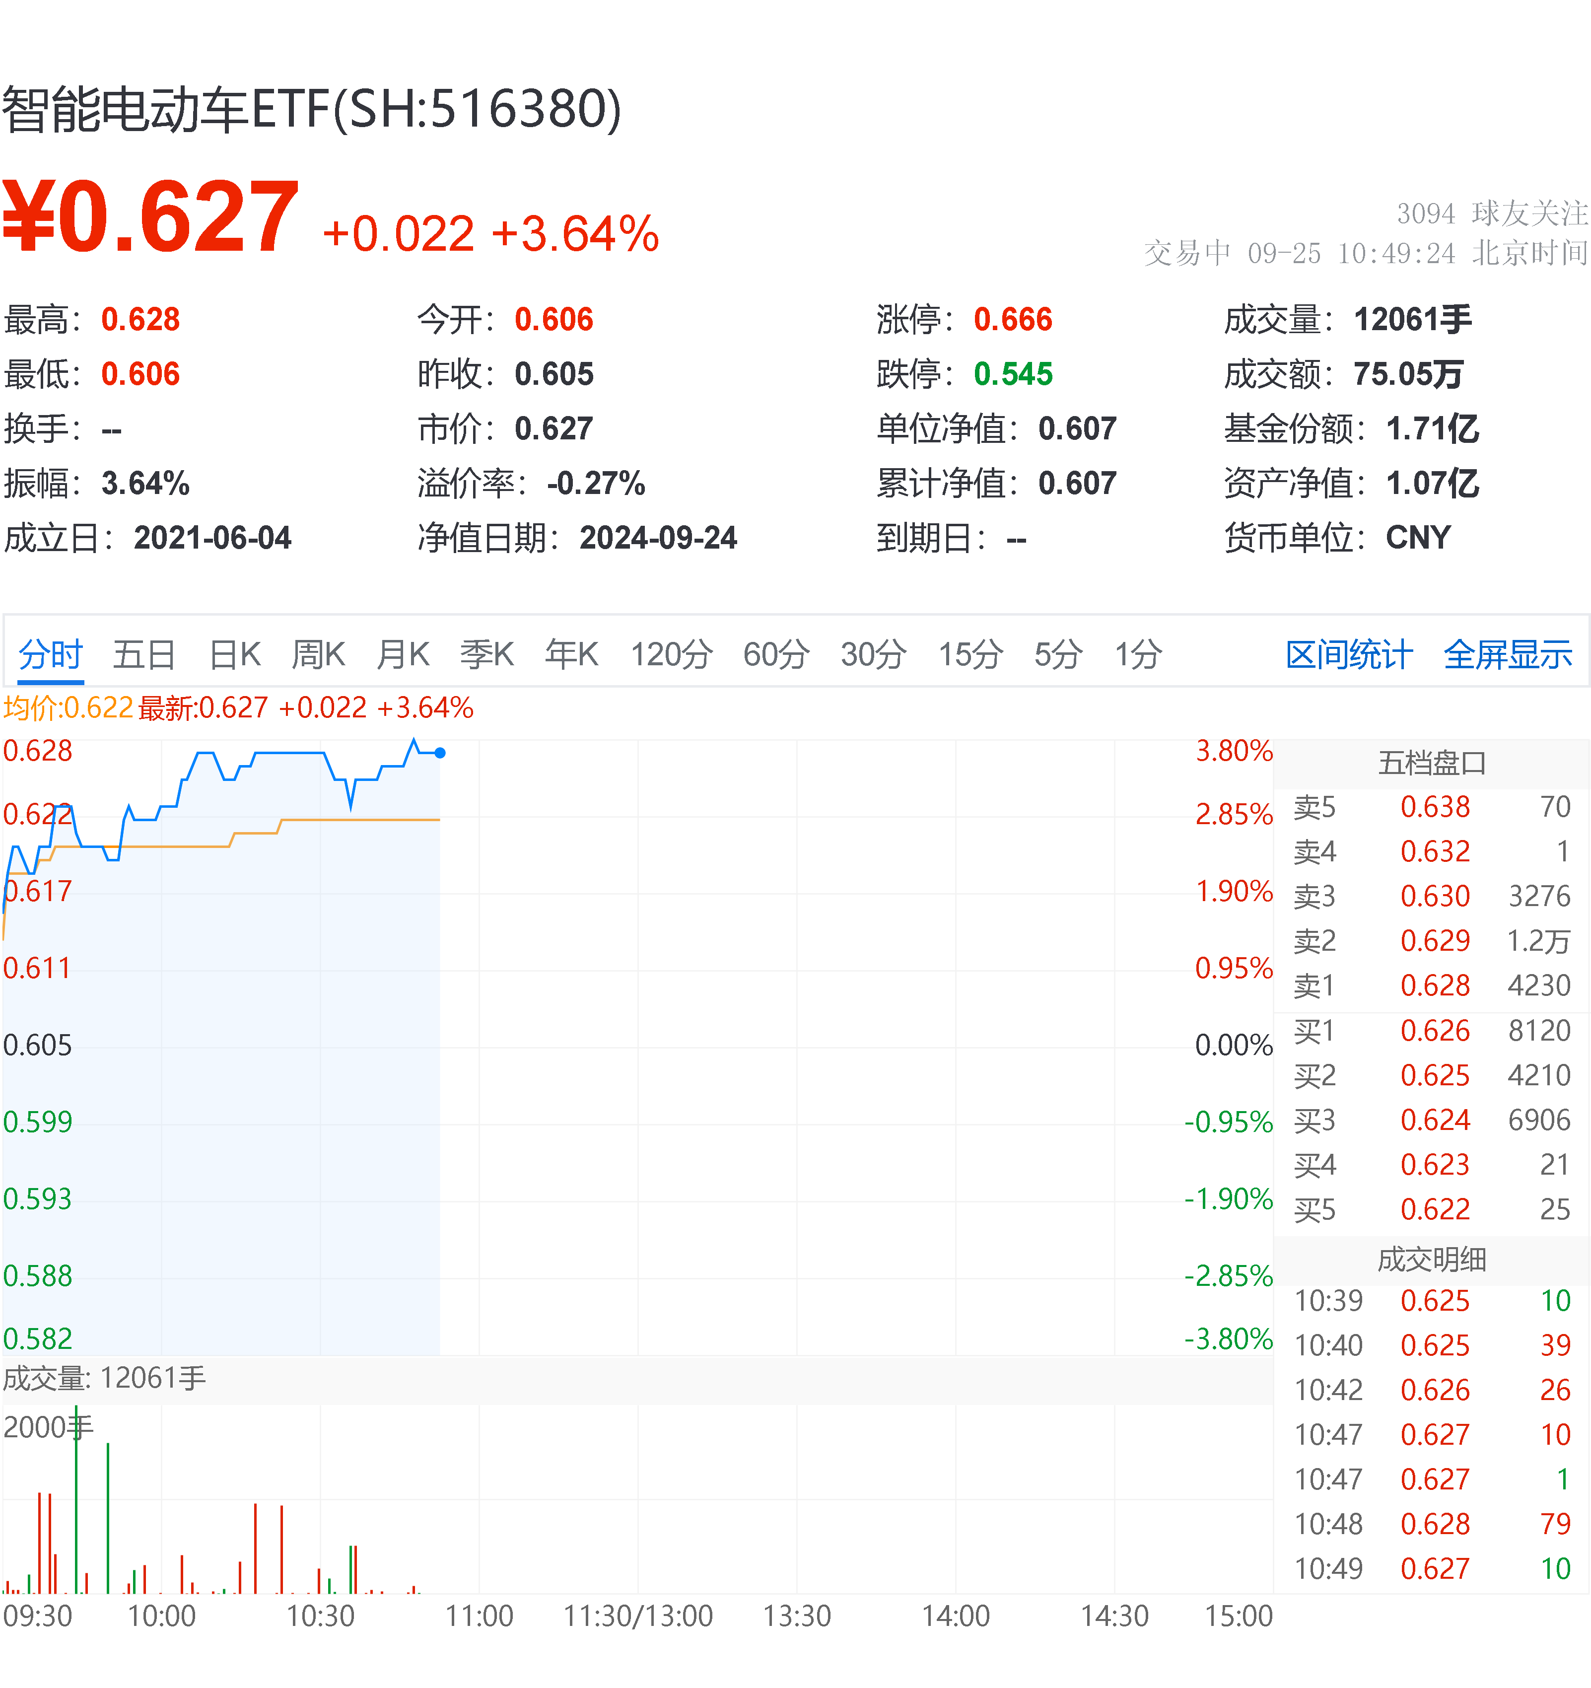1591x1688 pixels.
Task: Click the 买1 order row at 0.626
Action: [x=1431, y=1031]
